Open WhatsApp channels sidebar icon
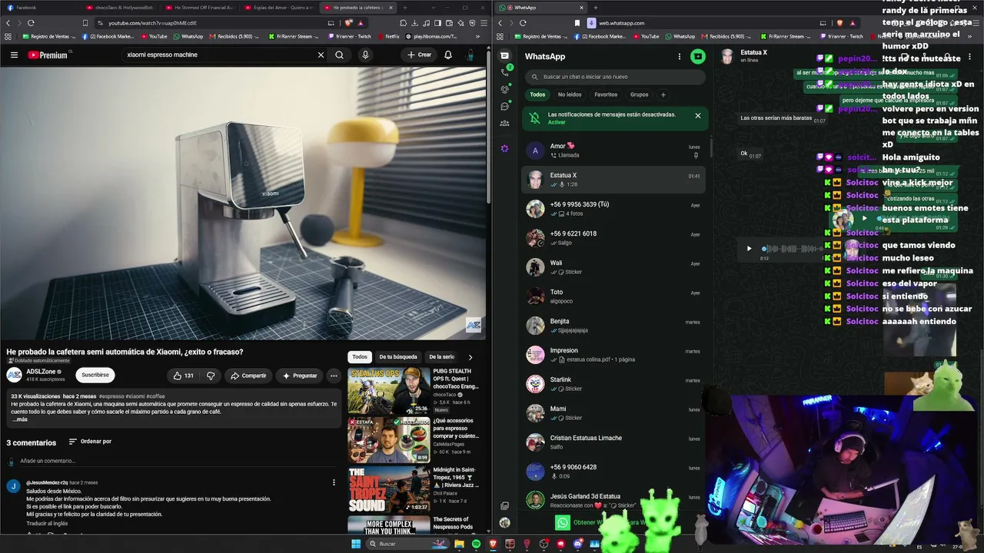The image size is (984, 553). point(504,106)
